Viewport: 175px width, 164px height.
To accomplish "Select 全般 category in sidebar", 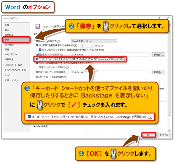I will (7, 25).
